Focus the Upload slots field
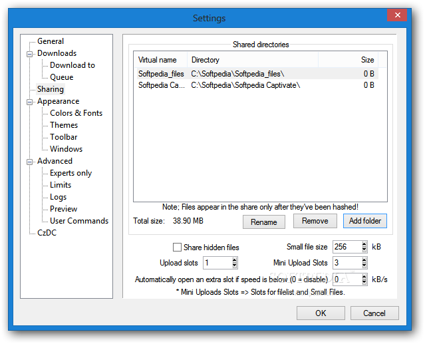This screenshot has height=344, width=425. [217, 263]
